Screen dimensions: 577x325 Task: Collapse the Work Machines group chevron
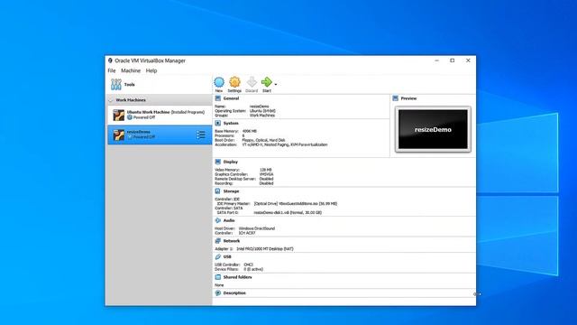click(x=110, y=100)
